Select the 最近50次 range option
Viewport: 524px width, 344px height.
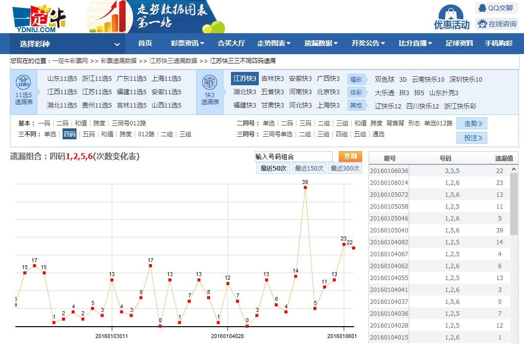pyautogui.click(x=273, y=169)
